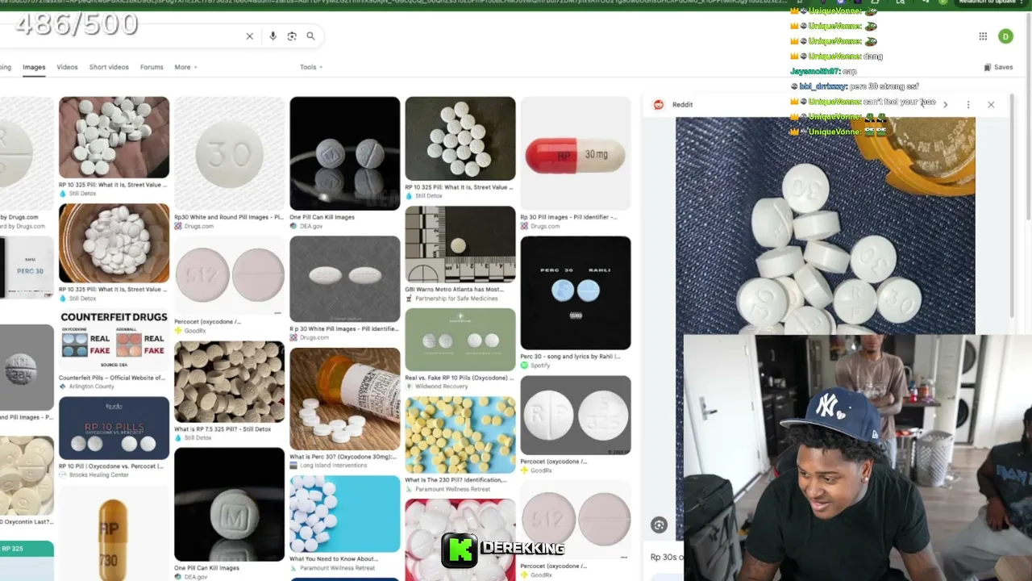Open the Brooks Healing Center source link
1032x581 pixels.
click(94, 474)
